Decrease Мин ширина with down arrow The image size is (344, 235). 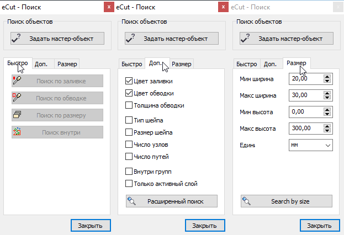(x=327, y=81)
